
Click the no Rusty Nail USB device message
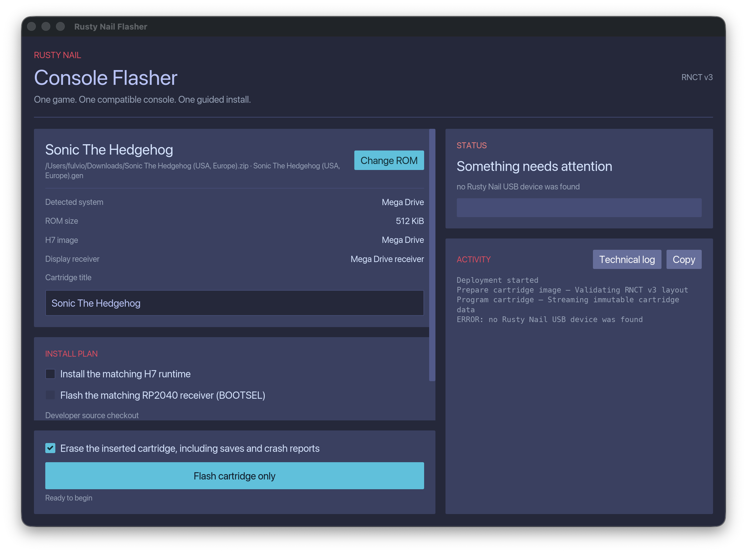tap(518, 186)
